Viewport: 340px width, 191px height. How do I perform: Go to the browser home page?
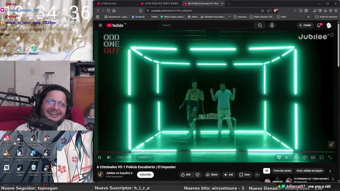tap(114, 11)
